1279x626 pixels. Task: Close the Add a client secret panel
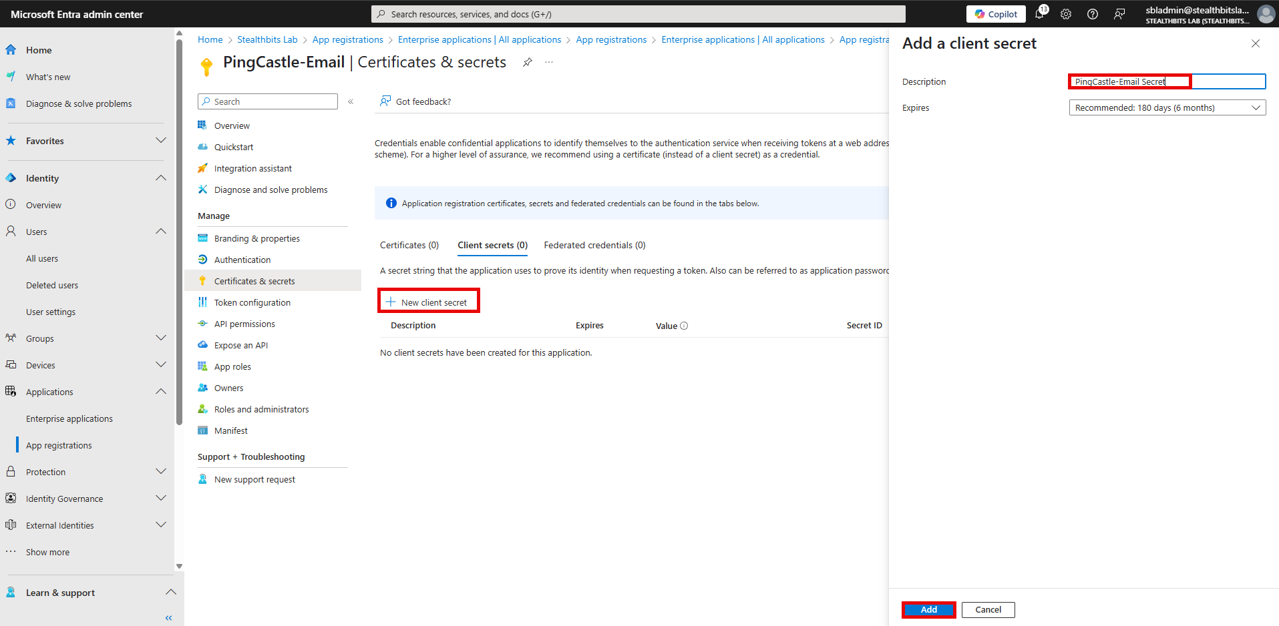coord(1256,43)
